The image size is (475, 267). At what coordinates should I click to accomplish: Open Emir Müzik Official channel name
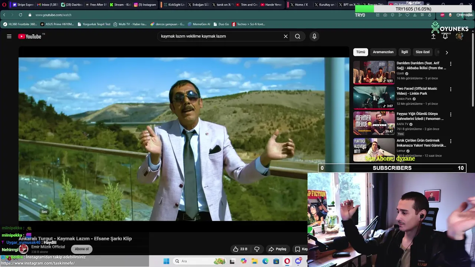(48, 247)
